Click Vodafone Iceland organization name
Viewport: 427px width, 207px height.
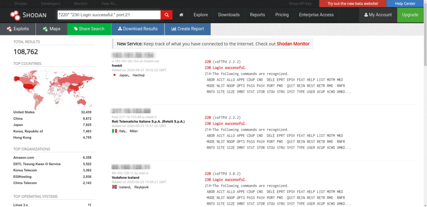126,178
